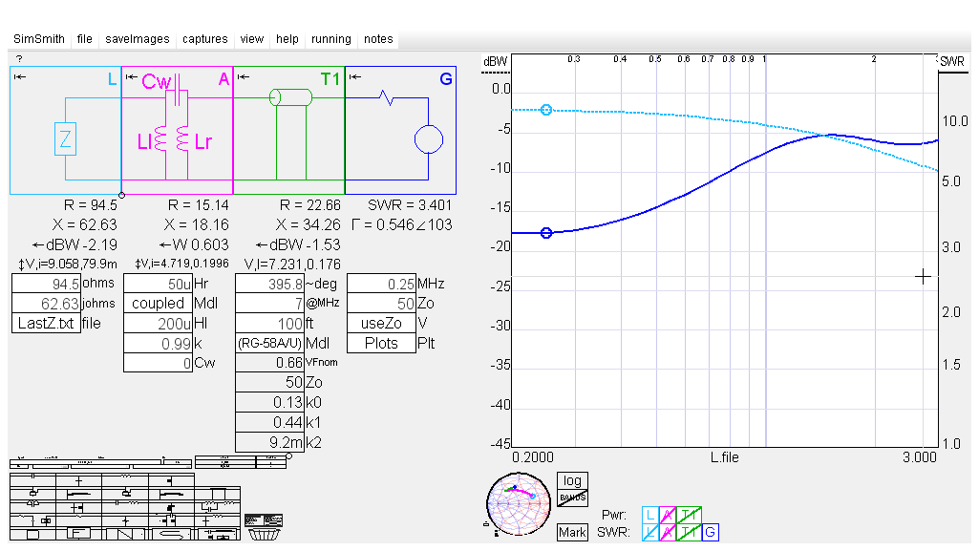The image size is (979, 551).
Task: Open the captures menu
Action: click(204, 39)
